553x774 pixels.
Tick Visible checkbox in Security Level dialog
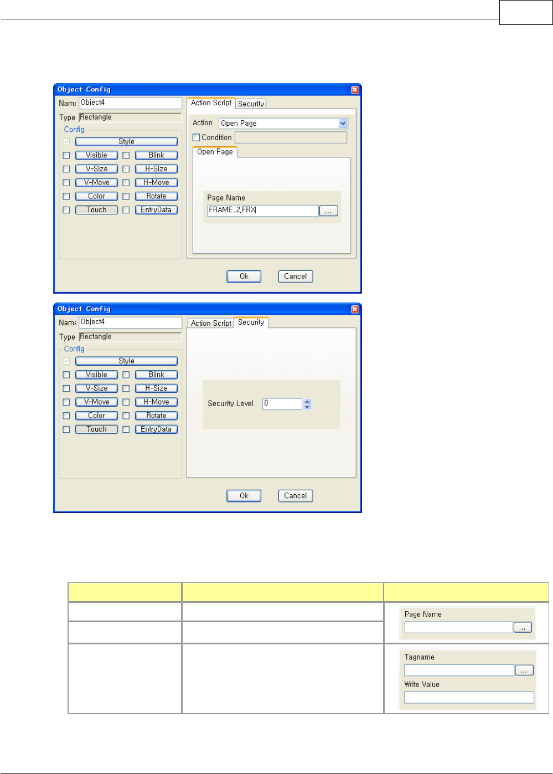click(x=66, y=375)
